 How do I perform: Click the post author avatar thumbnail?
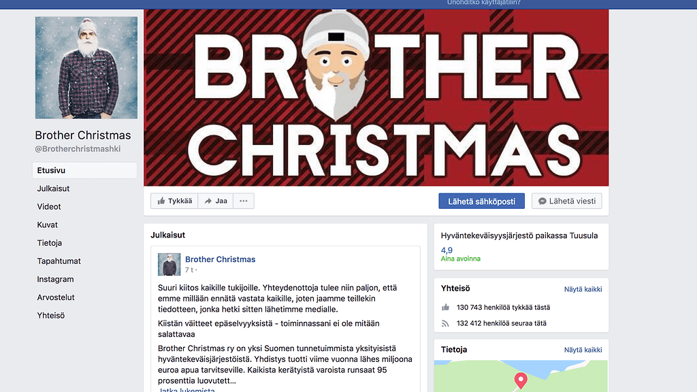[x=169, y=265]
